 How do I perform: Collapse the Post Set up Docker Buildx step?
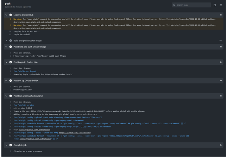coord(6,81)
